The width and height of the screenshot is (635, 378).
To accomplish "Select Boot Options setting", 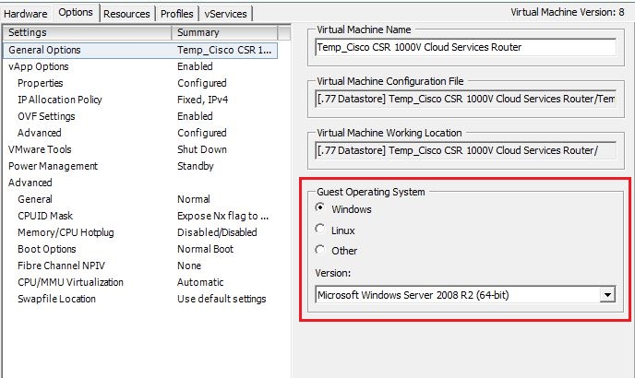I will 140,249.
